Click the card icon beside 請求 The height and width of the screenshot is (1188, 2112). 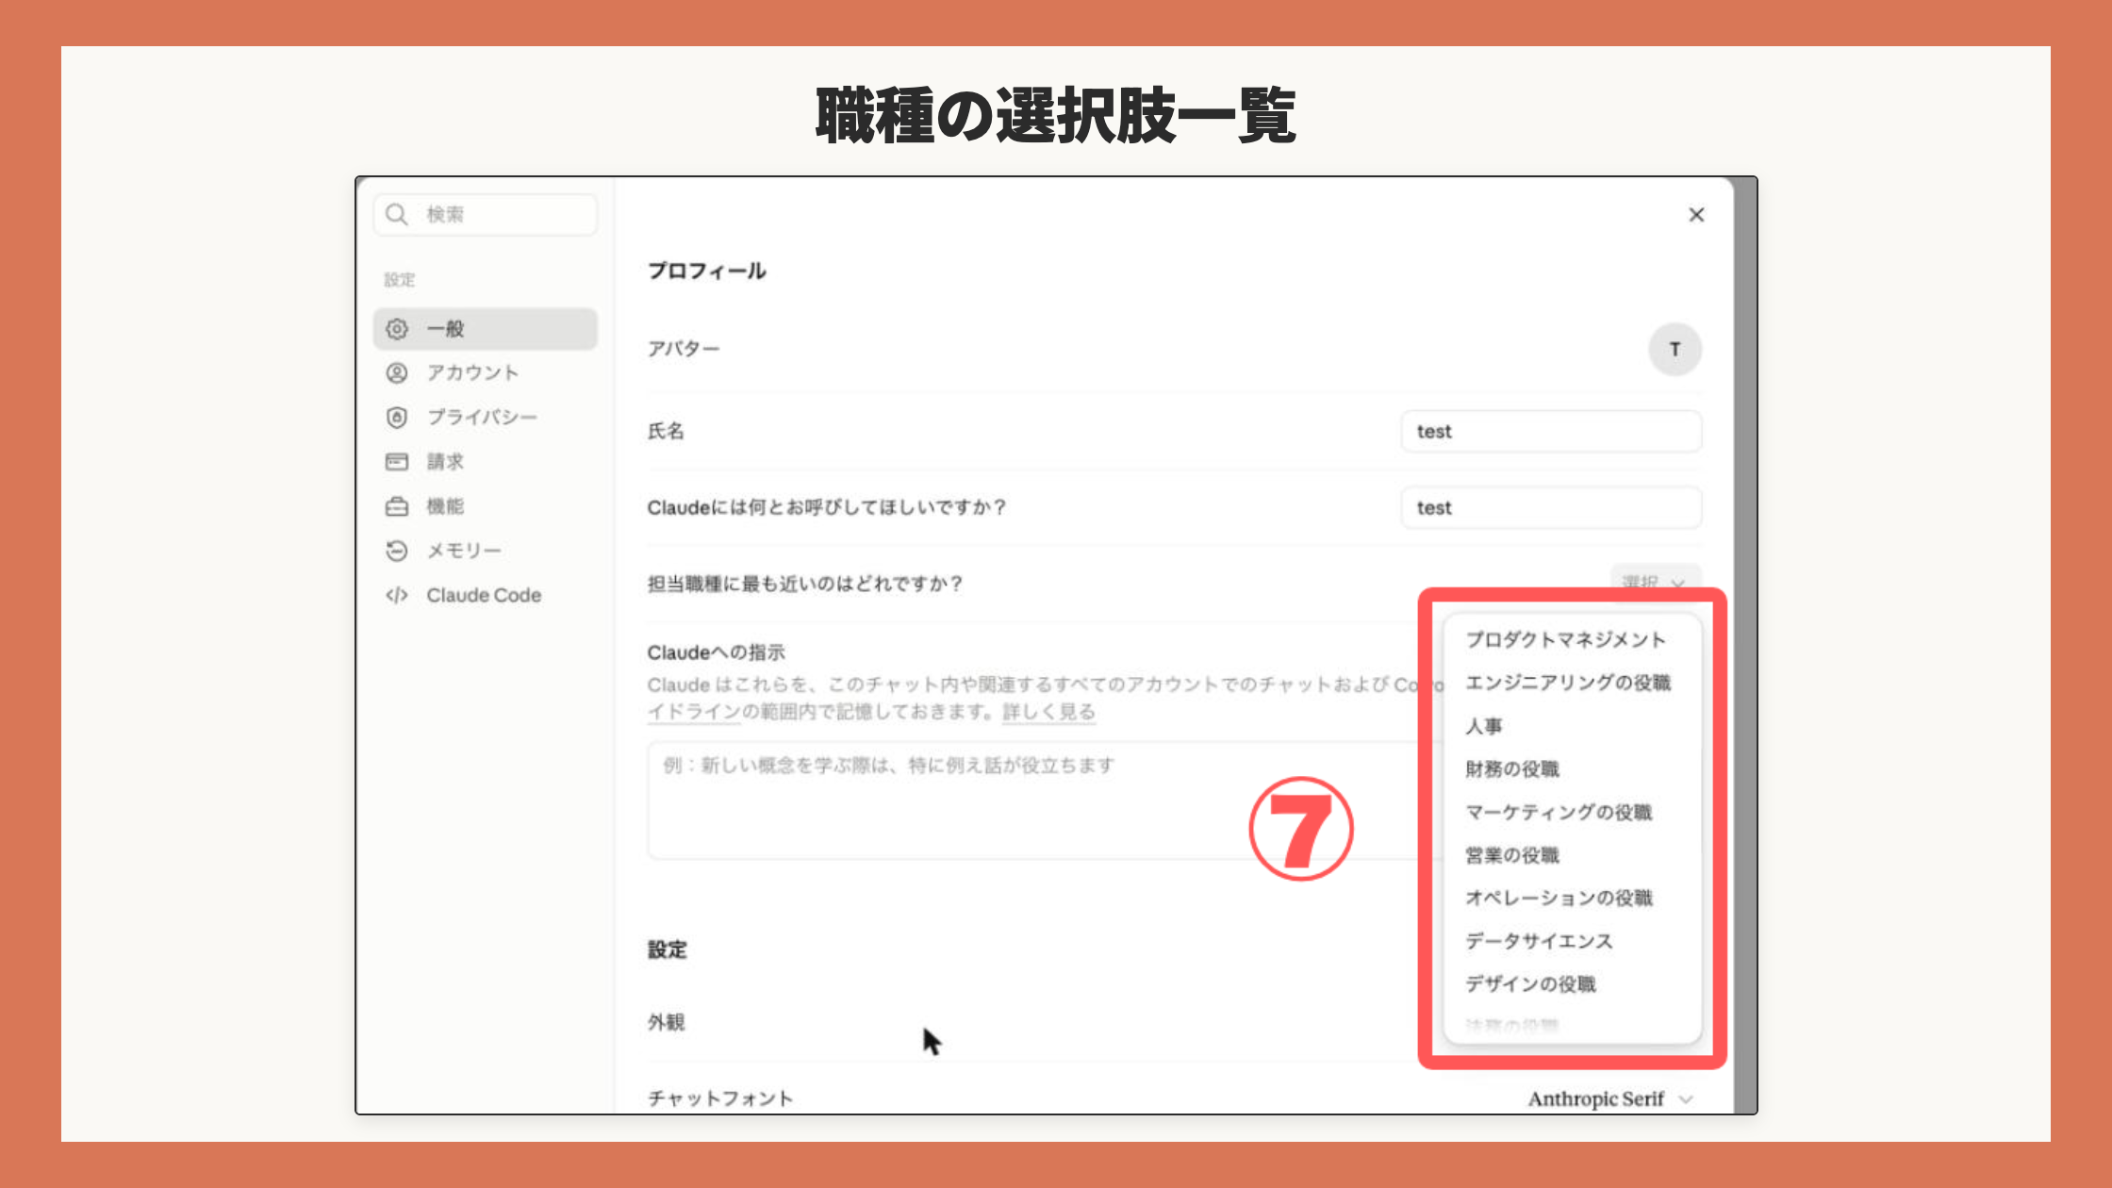pyautogui.click(x=397, y=462)
